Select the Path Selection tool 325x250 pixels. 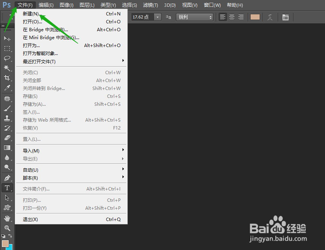point(7,198)
